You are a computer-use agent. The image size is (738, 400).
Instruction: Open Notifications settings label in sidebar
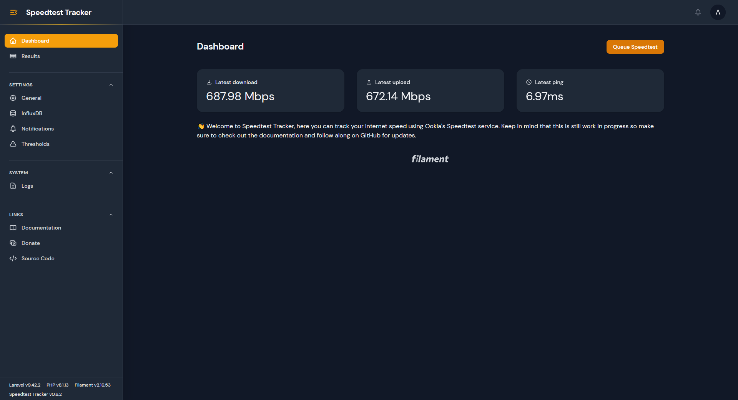point(38,129)
